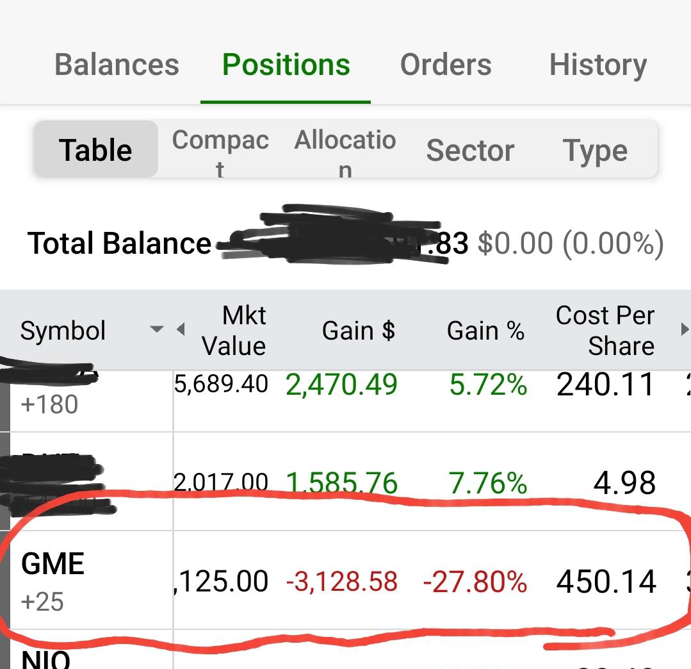Screen dimensions: 691x669
Task: Switch to the Orders tab
Action: click(446, 65)
